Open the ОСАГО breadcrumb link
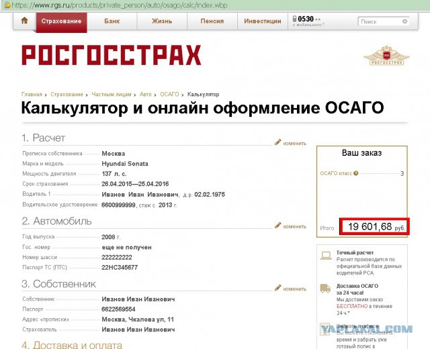The image size is (430, 349). pos(169,94)
